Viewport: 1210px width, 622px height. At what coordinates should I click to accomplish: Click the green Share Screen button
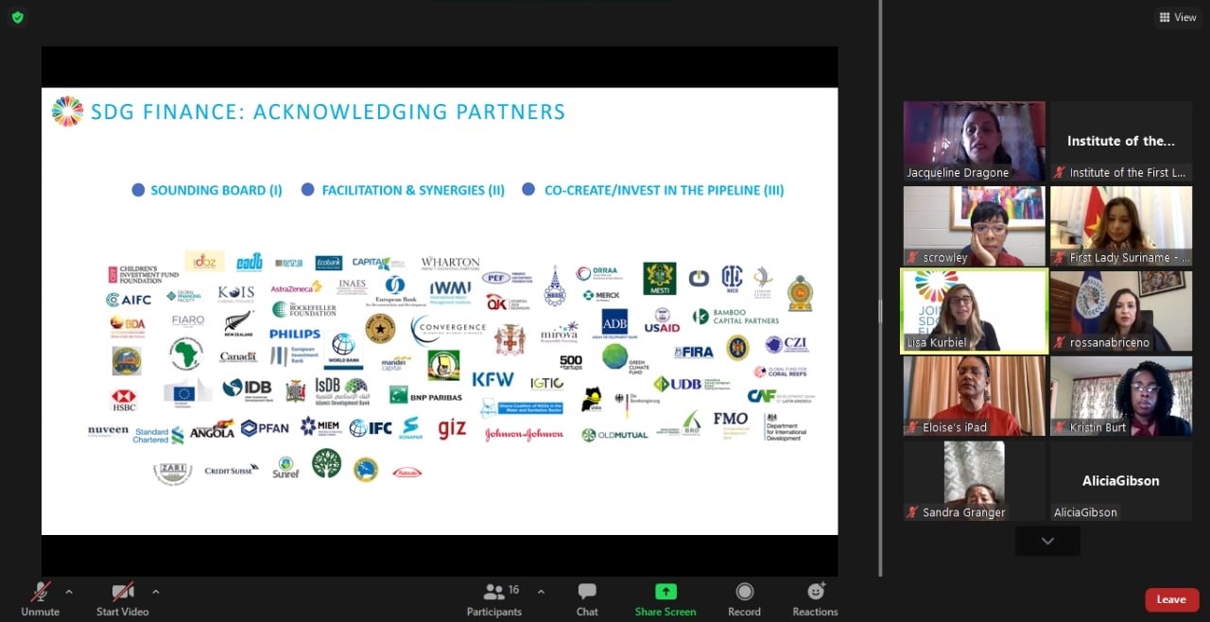tap(665, 599)
